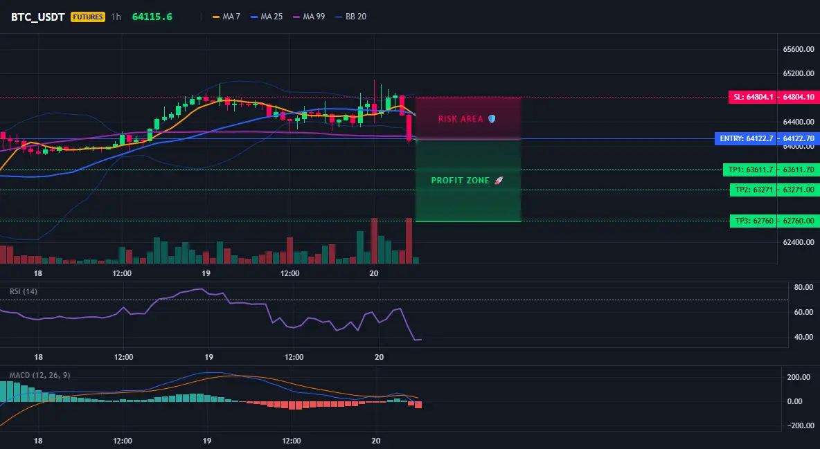Click the FUTURES badge next to BTC_USDT

point(88,17)
